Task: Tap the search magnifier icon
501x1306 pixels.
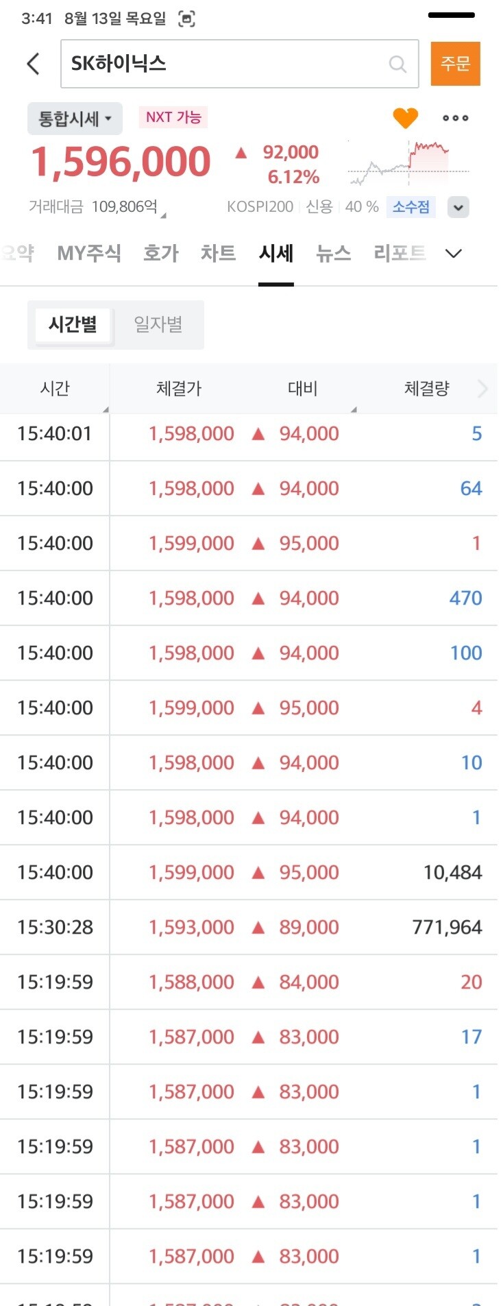Action: click(398, 64)
